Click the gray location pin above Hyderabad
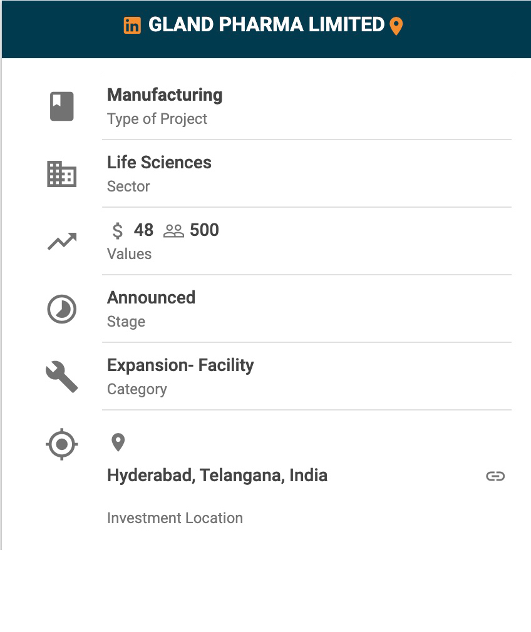 point(118,442)
